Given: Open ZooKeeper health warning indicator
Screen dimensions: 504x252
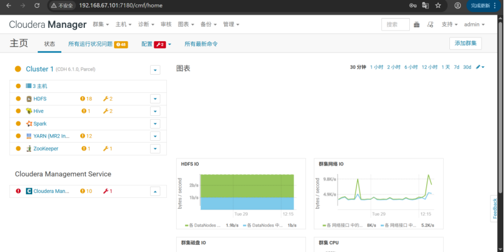Looking at the screenshot, I should (x=86, y=149).
